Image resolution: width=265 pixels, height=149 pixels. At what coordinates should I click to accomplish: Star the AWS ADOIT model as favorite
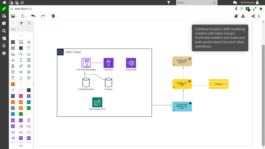coord(30,9)
